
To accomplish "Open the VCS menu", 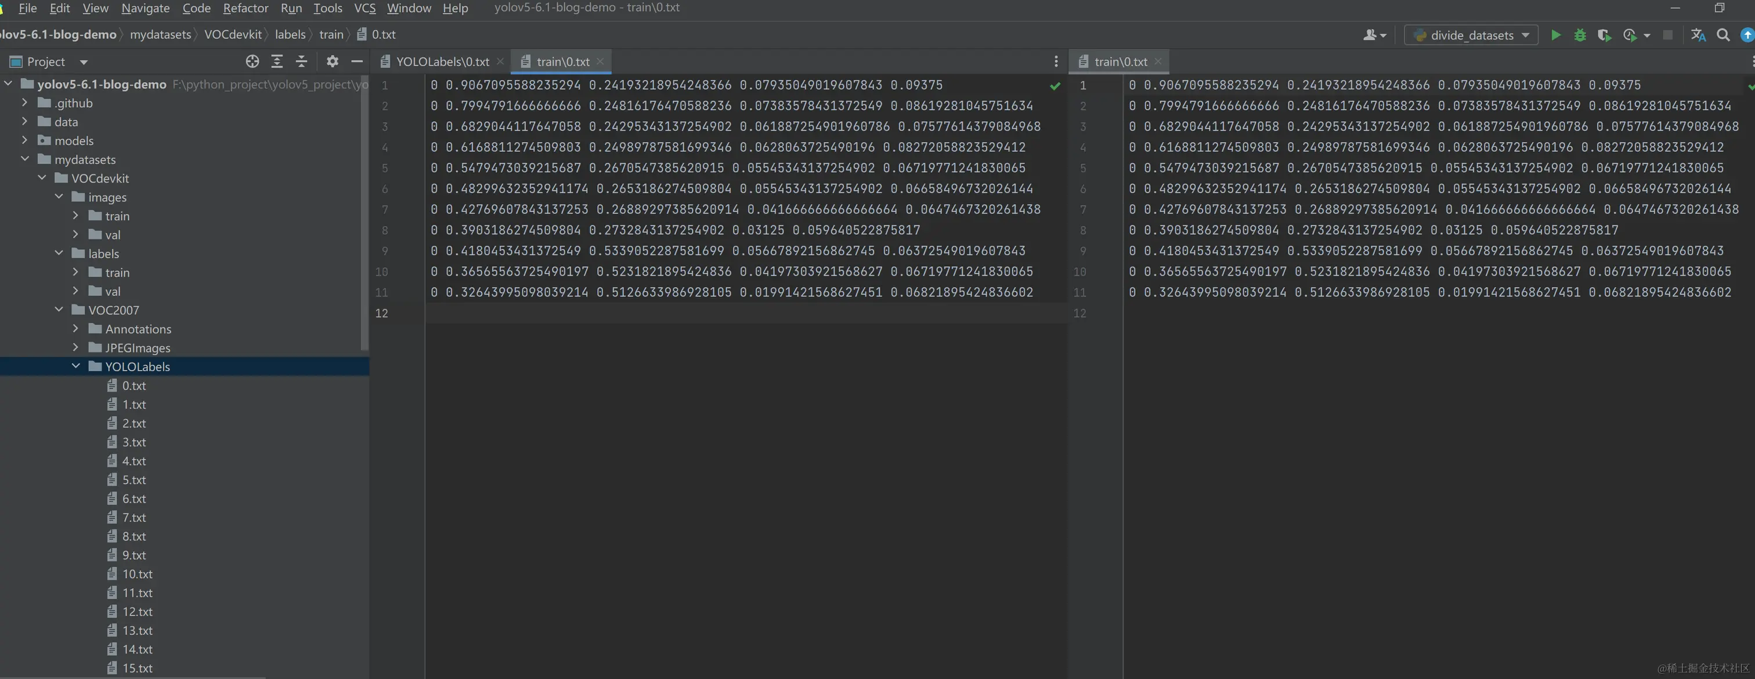I will click(364, 8).
